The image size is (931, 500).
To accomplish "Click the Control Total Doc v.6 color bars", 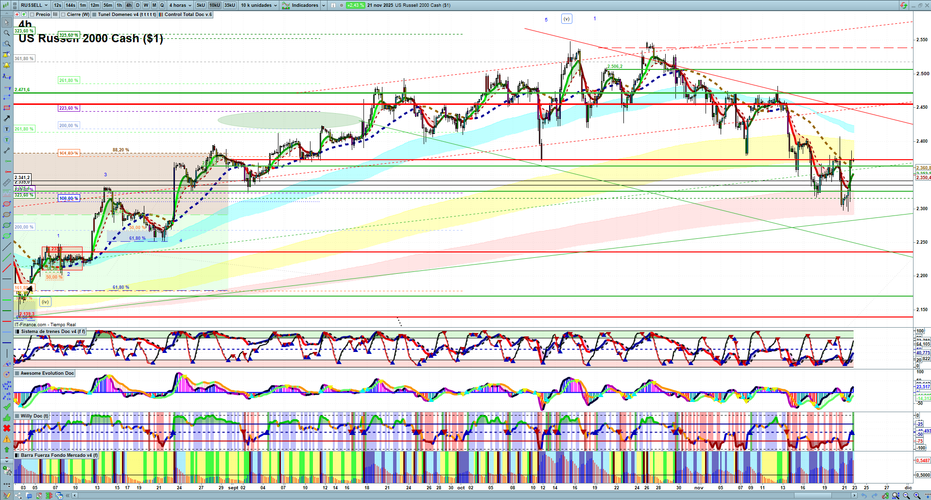I will pos(161,15).
